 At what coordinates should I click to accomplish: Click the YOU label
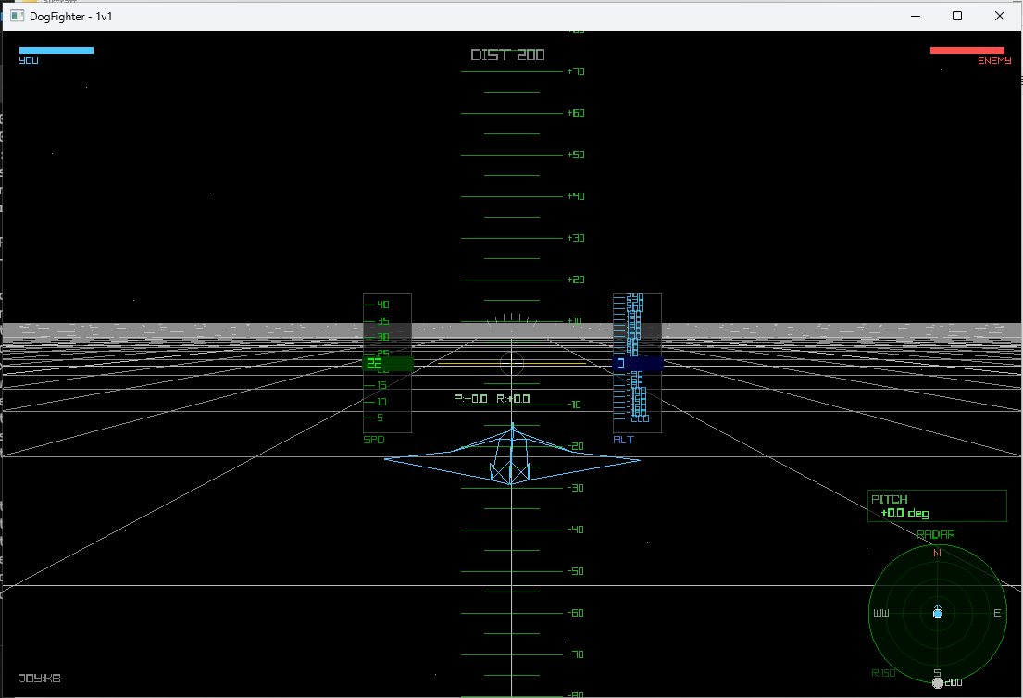29,61
